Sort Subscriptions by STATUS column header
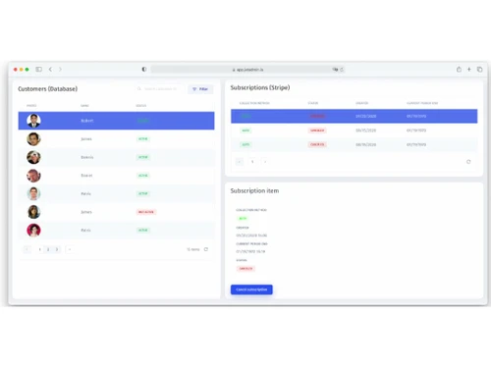The height and width of the screenshot is (368, 491). [313, 103]
